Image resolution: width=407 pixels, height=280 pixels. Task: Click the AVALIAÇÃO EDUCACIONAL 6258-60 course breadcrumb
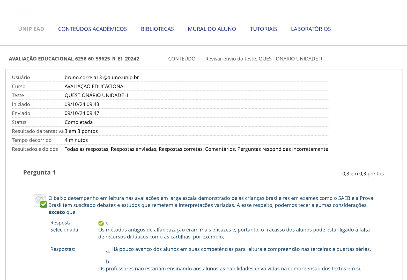tap(74, 59)
